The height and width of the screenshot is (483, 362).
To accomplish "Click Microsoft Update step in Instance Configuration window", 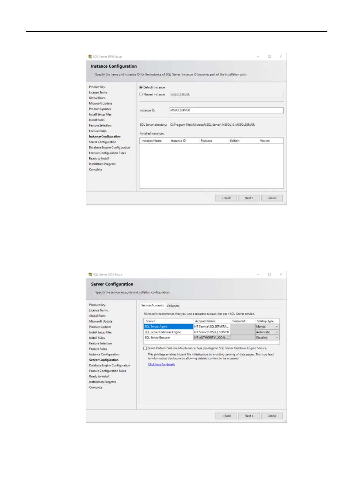I will (100, 103).
